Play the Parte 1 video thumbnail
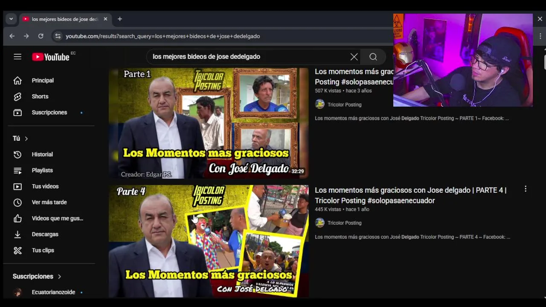Viewport: 546px width, 307px height. pyautogui.click(x=209, y=123)
